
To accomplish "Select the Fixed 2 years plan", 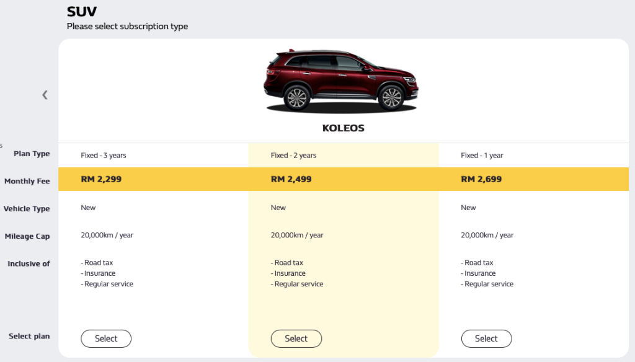I will 296,338.
